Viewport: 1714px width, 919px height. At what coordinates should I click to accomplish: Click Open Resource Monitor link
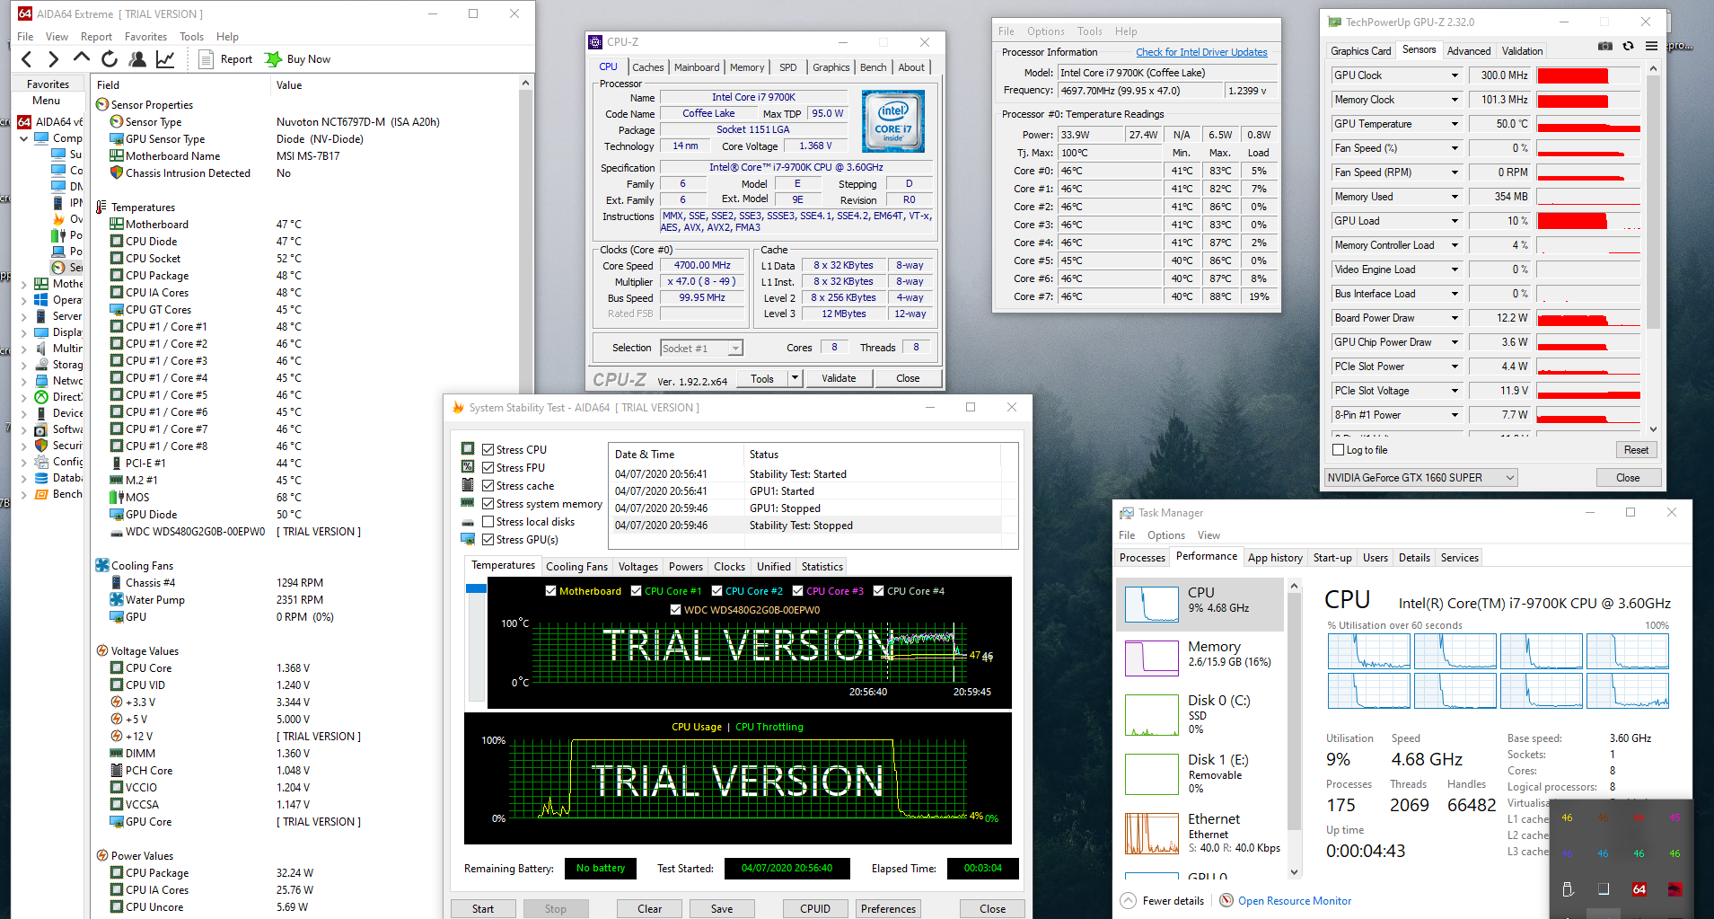coord(1295,901)
